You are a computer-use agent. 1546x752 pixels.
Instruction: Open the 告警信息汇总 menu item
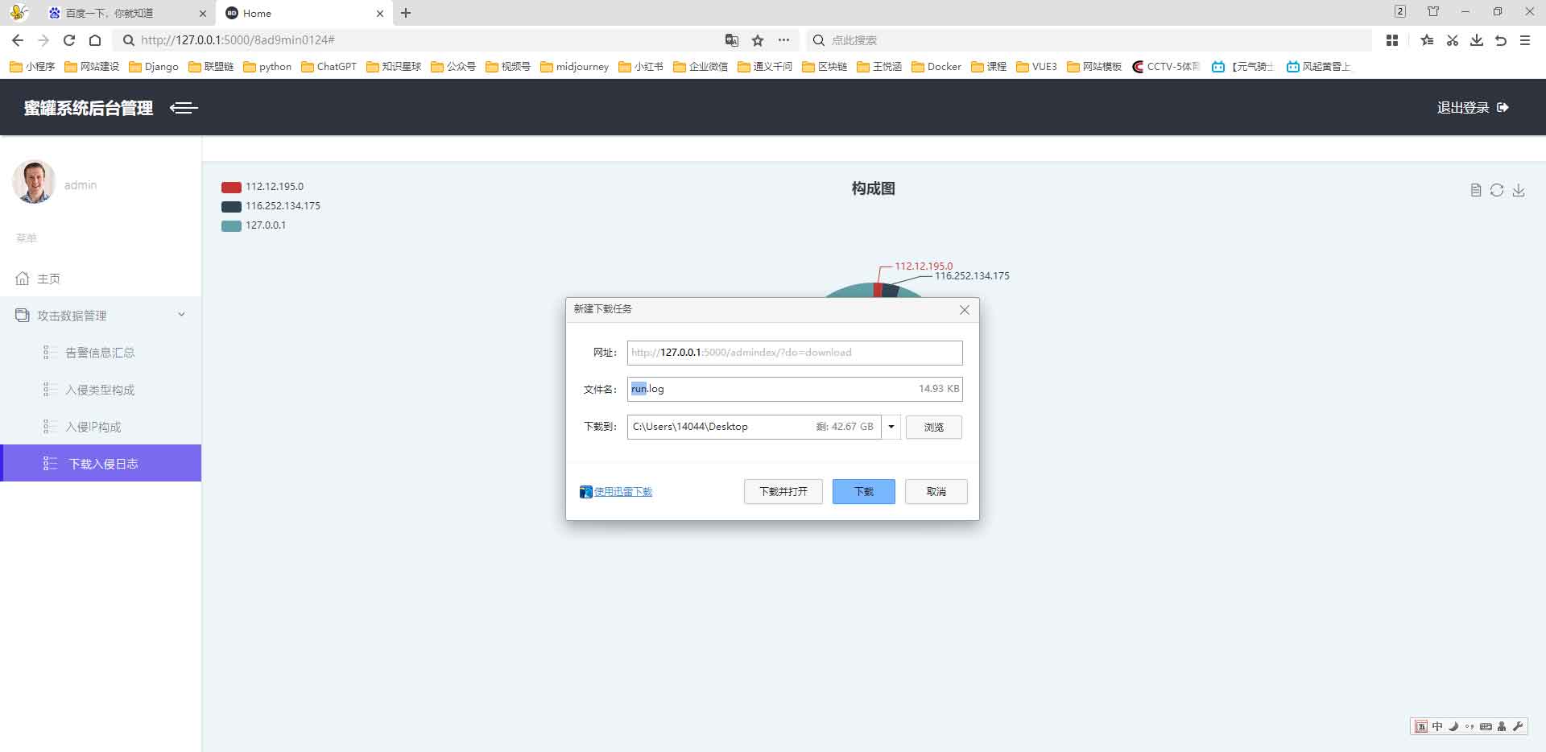100,353
